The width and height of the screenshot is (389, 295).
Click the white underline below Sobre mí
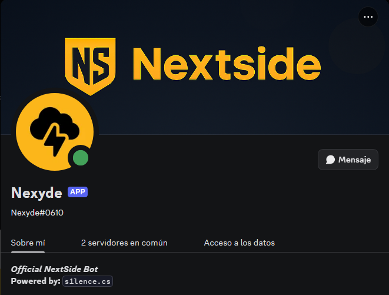[x=28, y=252]
